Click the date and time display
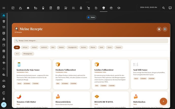The image size is (175, 109). point(149,7)
